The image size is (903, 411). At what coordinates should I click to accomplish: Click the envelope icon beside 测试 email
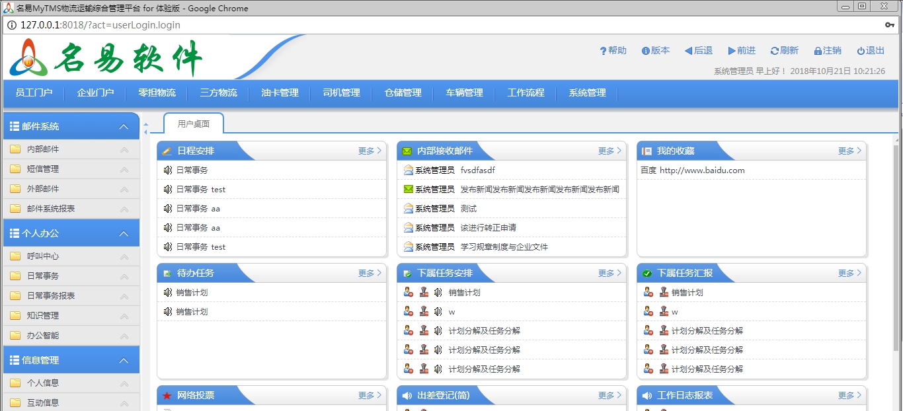click(x=409, y=207)
